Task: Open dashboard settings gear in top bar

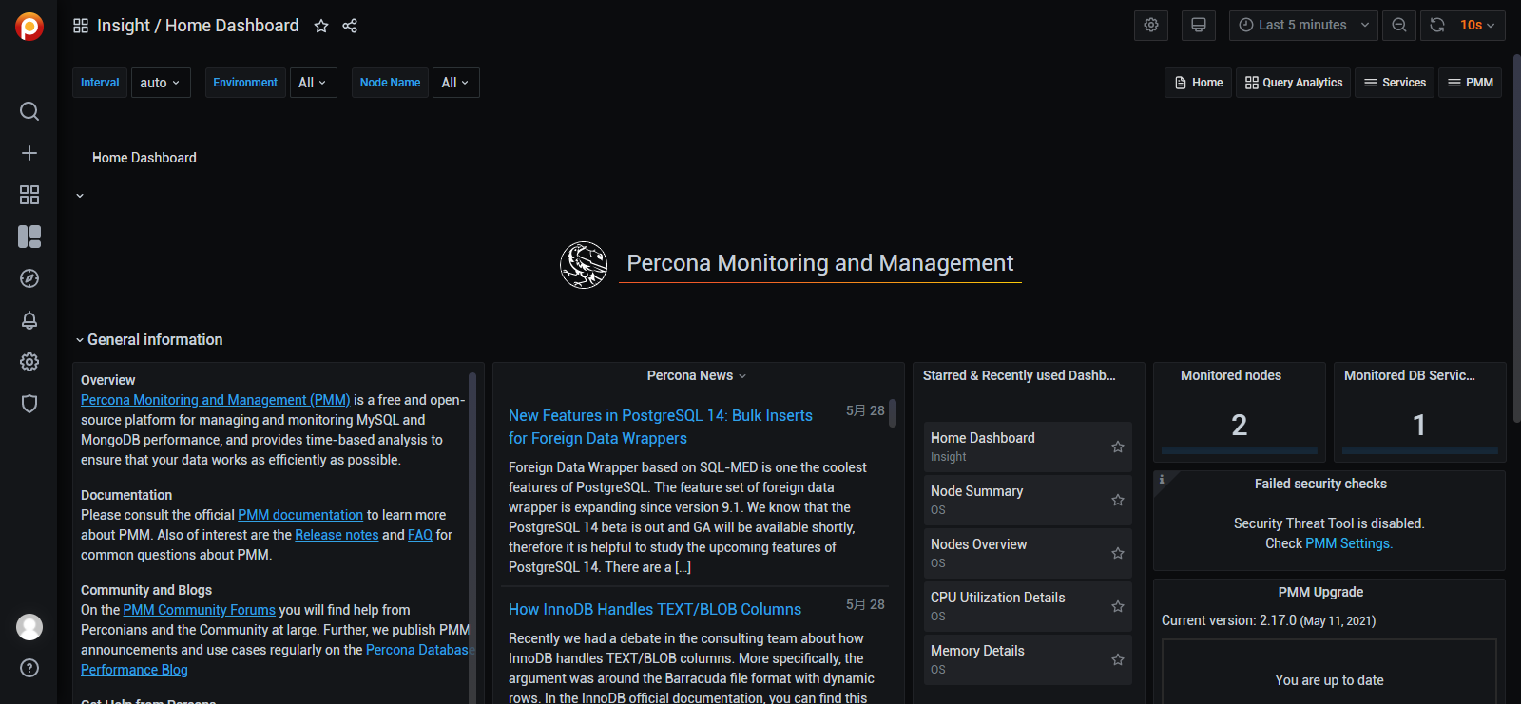Action: click(1150, 26)
